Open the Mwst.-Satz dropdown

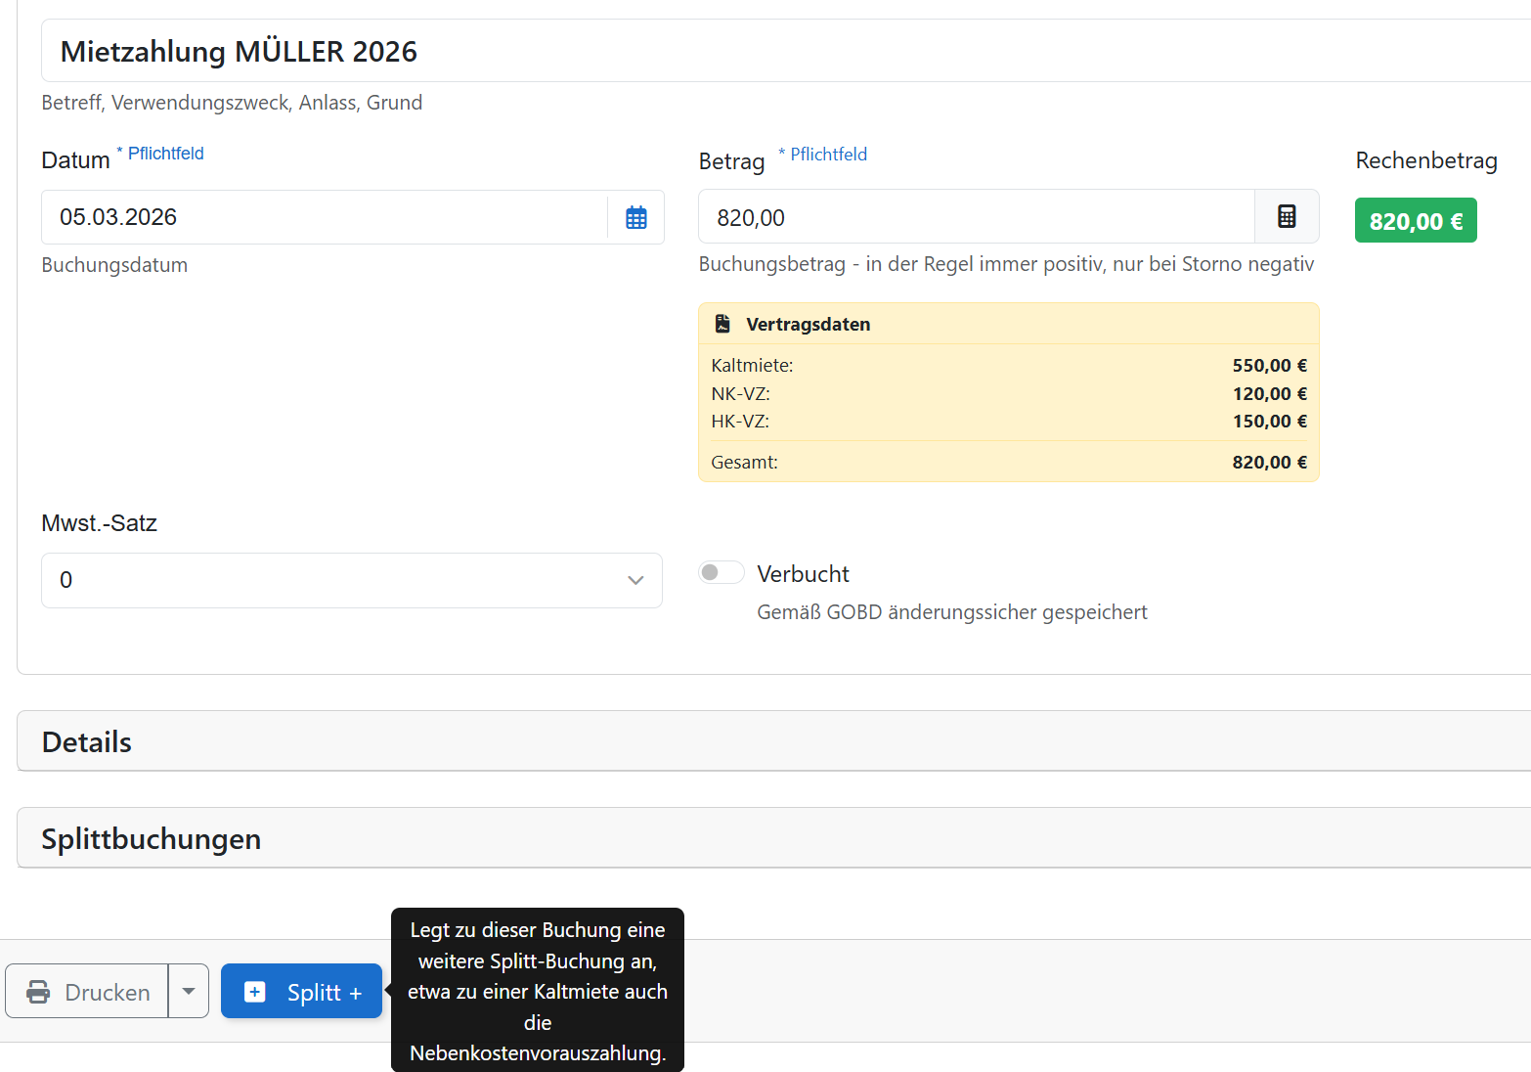pos(352,580)
